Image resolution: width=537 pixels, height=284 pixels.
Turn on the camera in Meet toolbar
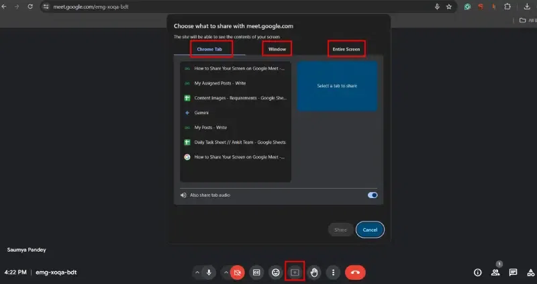point(237,273)
